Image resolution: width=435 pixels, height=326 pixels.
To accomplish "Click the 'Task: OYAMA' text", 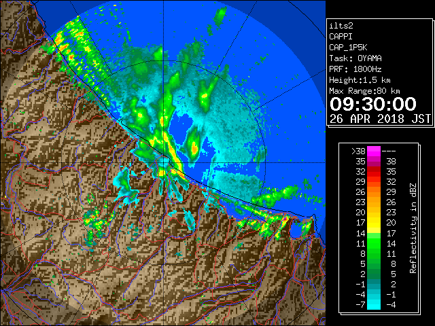I will click(355, 58).
